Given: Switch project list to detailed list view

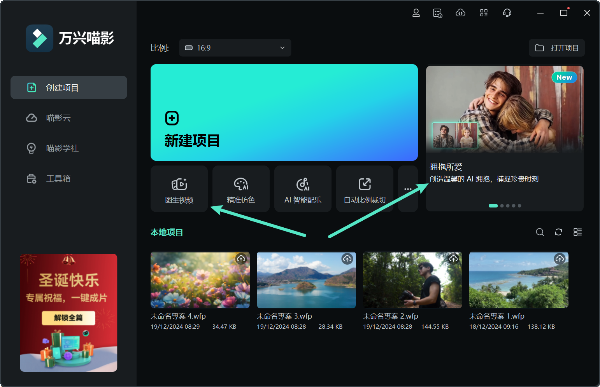Looking at the screenshot, I should [x=577, y=232].
